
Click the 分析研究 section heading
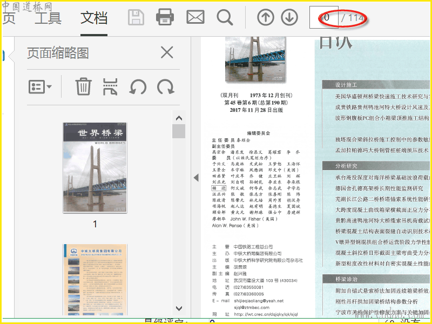[x=346, y=166]
